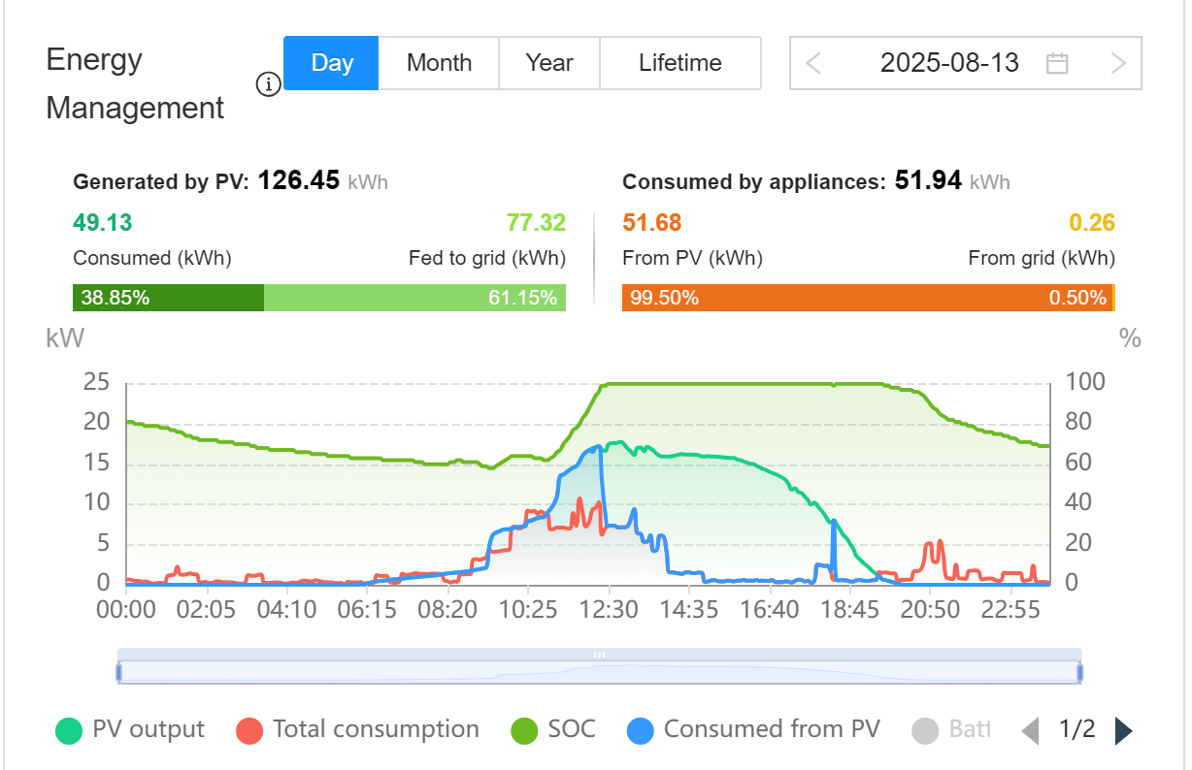Click the 2025-08-13 date field

point(948,64)
